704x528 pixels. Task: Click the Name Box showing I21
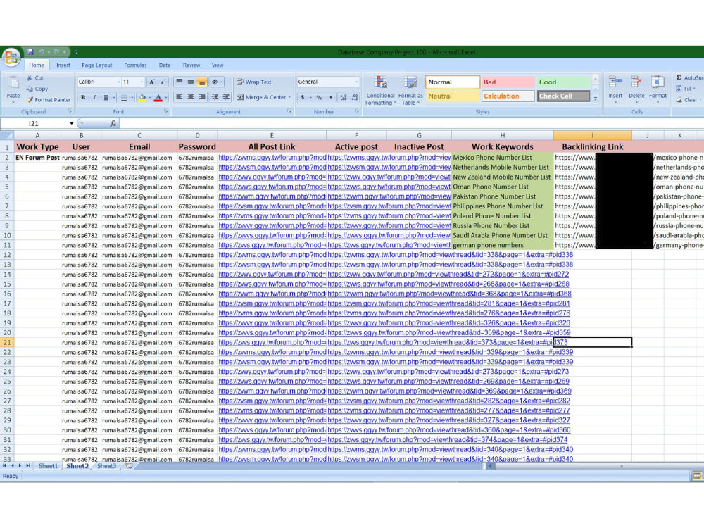coord(34,123)
